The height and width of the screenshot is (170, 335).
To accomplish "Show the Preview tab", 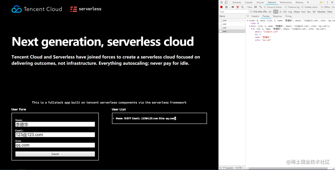I will [x=266, y=16].
